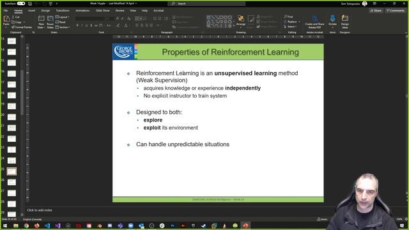Click the New Slide icon
409x230 pixels.
point(41,19)
